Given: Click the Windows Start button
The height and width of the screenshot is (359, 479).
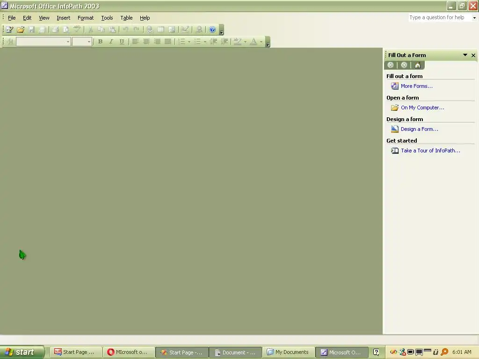Looking at the screenshot, I should click(22, 352).
